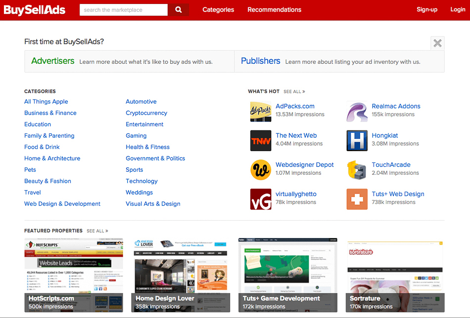Image resolution: width=470 pixels, height=318 pixels.
Task: Click the Hongkiat H logo icon
Action: pyautogui.click(x=357, y=141)
